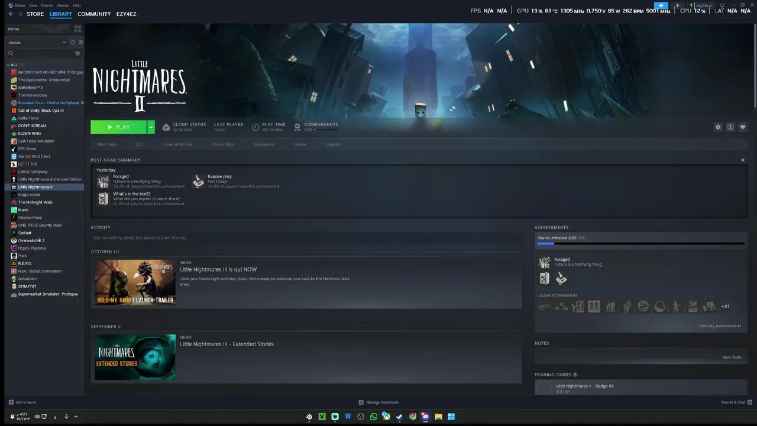The height and width of the screenshot is (426, 757).
Task: Click the Evasive prey achievement icon
Action: pos(199,182)
